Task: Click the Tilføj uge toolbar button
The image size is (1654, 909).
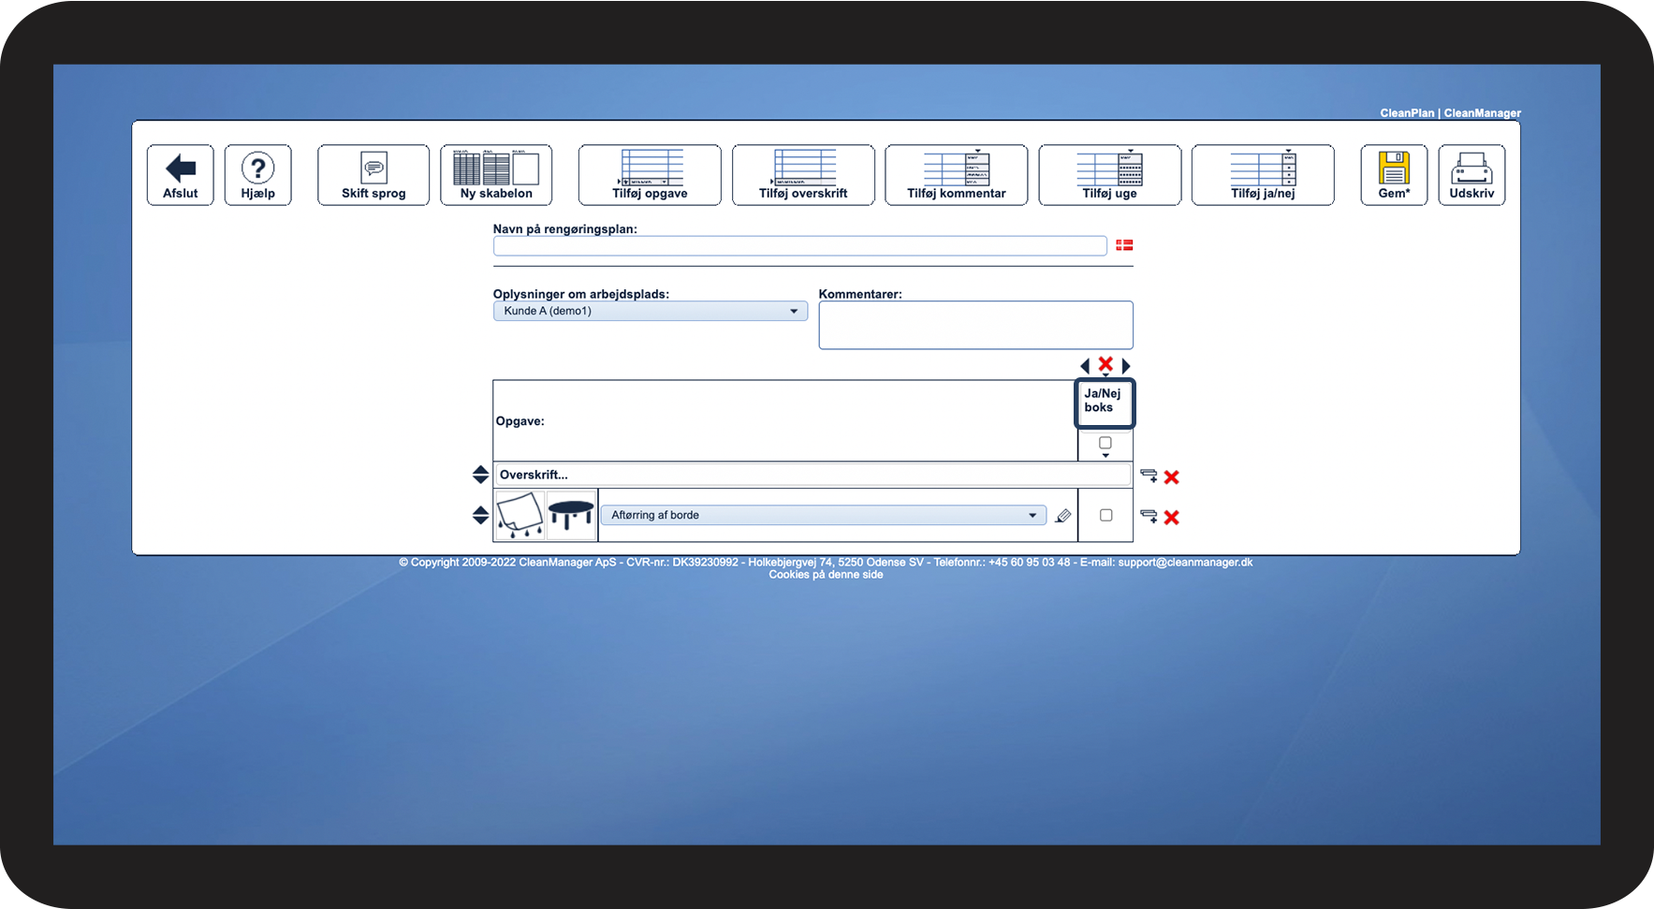Action: click(x=1109, y=174)
